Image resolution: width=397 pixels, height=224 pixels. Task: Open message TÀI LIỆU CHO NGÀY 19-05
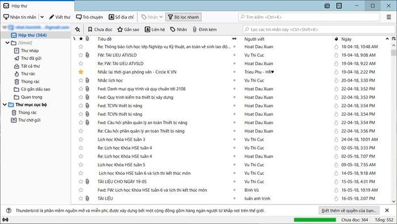point(122,181)
